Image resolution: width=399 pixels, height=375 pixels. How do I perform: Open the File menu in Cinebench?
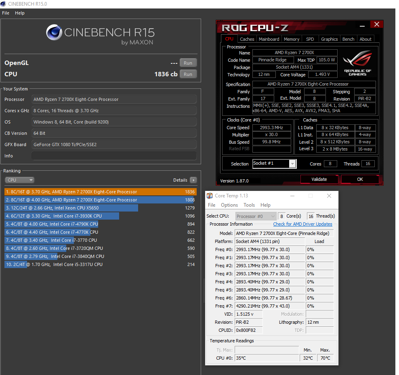(6, 13)
